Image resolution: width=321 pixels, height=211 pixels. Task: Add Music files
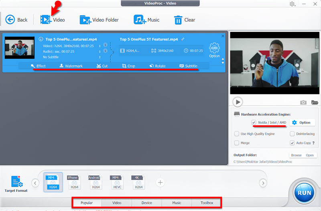pyautogui.click(x=146, y=20)
